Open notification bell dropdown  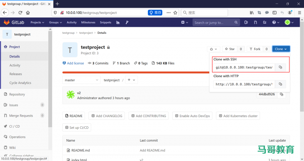tap(214, 49)
